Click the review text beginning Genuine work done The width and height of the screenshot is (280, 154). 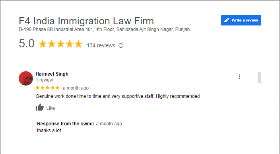click(x=118, y=96)
